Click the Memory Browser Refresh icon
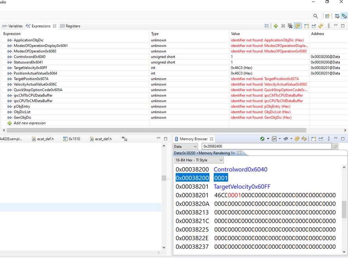348x258 pixels. click(304, 139)
